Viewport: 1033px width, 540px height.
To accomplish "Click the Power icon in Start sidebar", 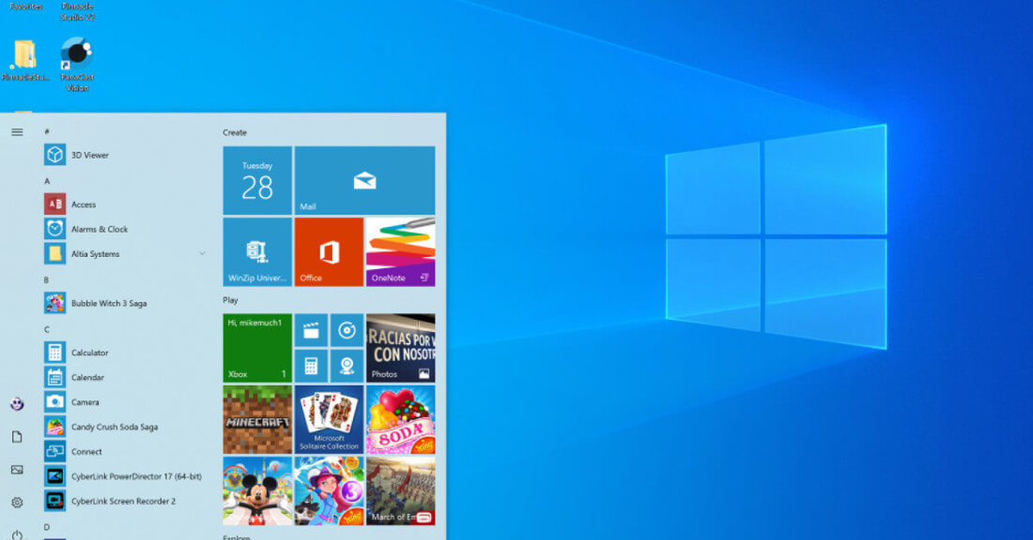I will tap(16, 533).
